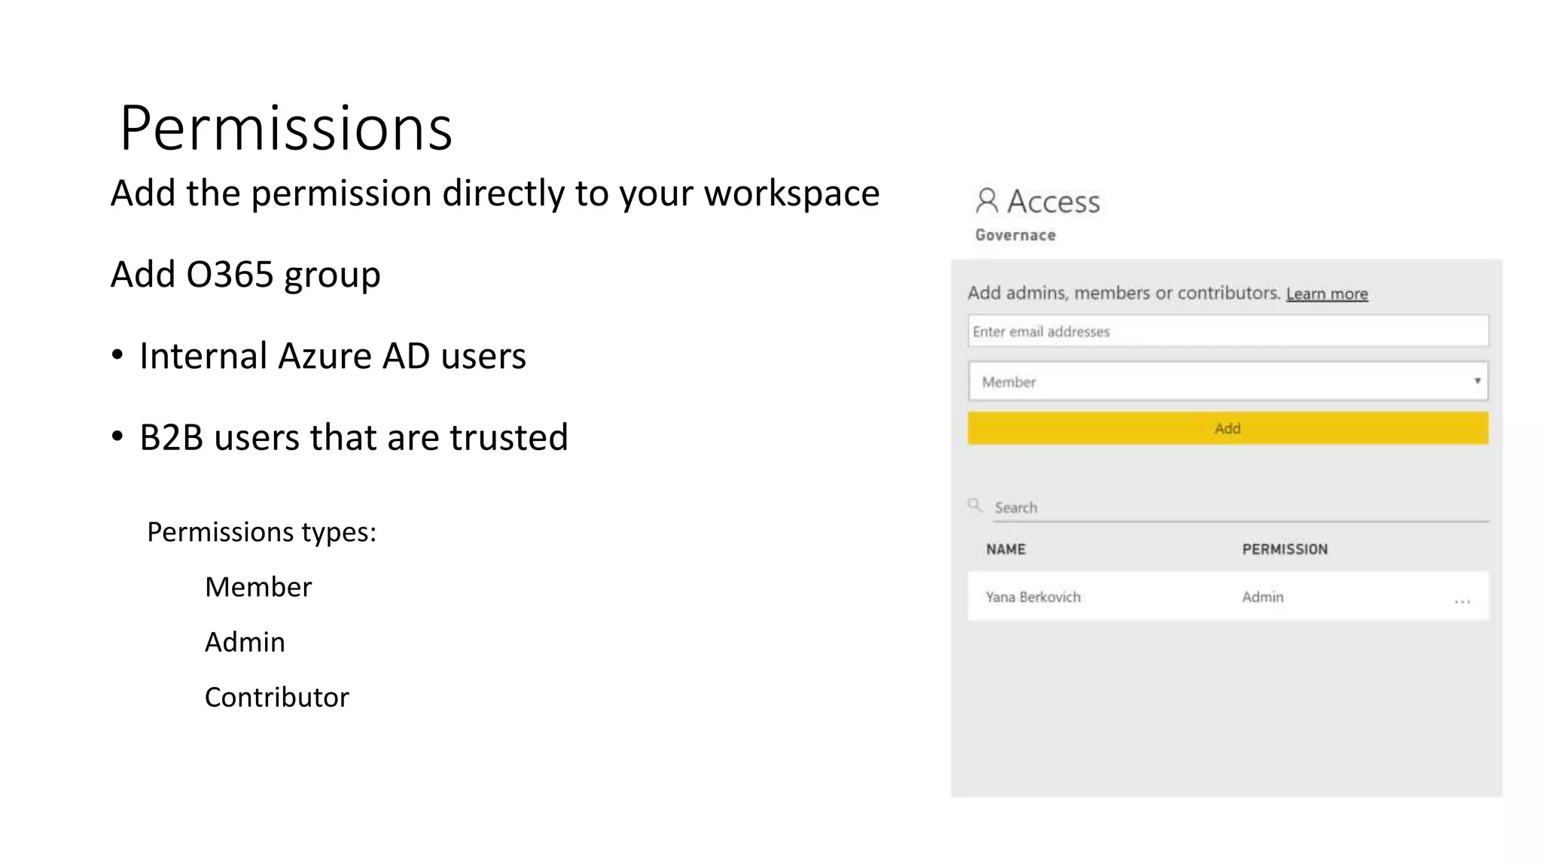This screenshot has width=1542, height=867.
Task: Open the ellipsis menu for Yana Berkovich
Action: (1462, 601)
